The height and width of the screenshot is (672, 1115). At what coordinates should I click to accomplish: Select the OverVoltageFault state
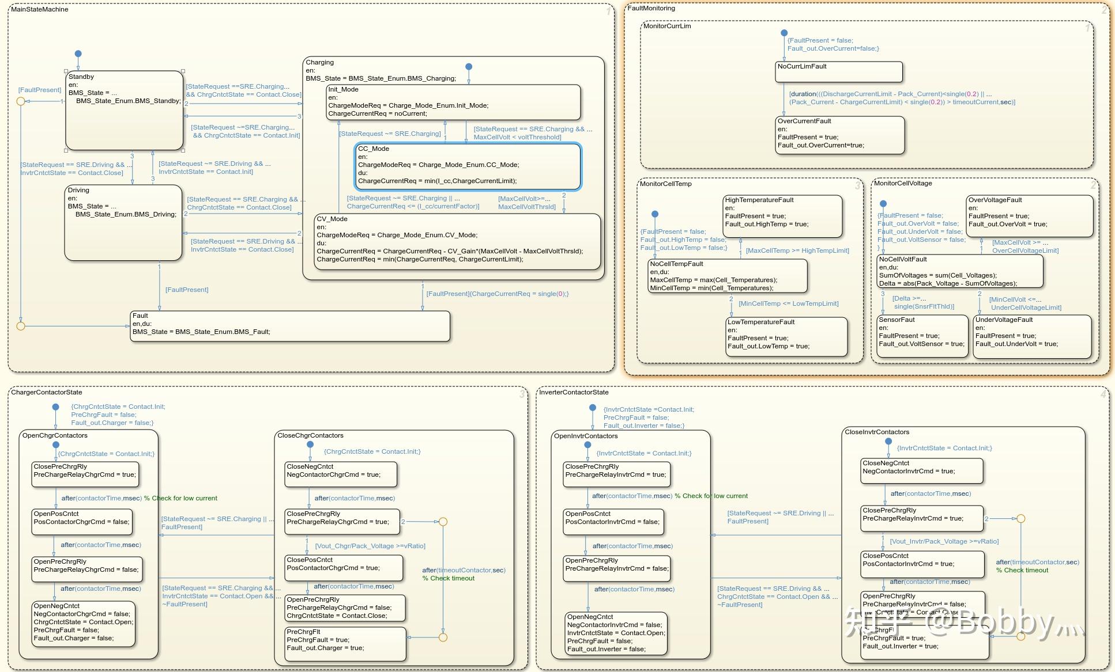click(1029, 216)
